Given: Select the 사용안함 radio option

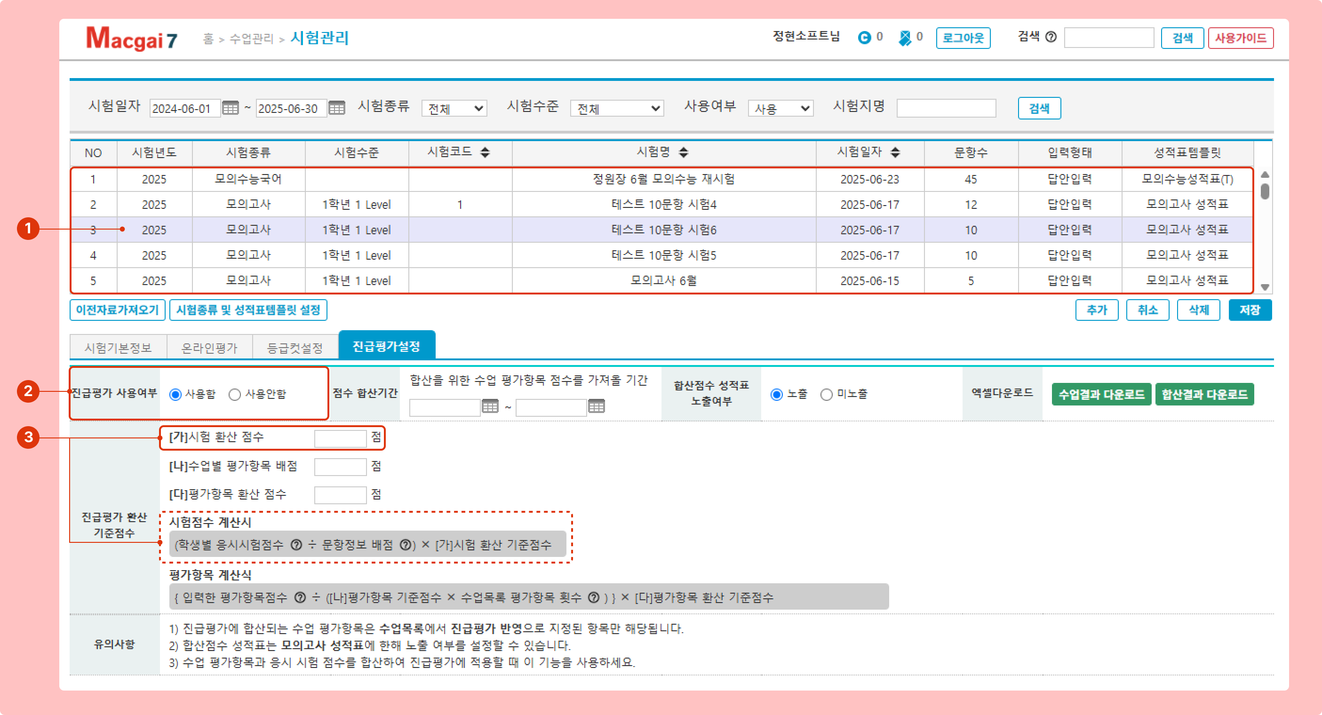Looking at the screenshot, I should pyautogui.click(x=235, y=394).
